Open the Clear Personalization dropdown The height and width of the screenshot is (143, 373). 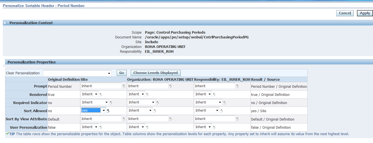[x=77, y=73]
